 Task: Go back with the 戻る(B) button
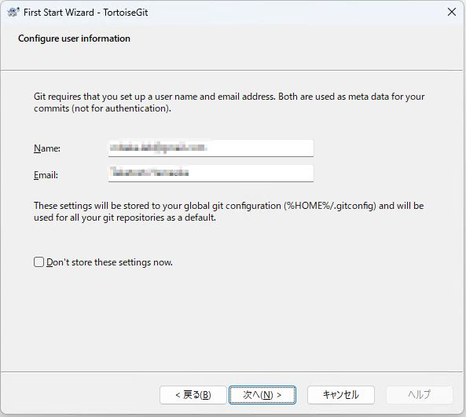point(193,395)
